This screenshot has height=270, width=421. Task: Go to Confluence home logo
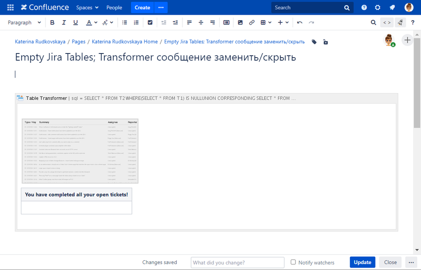tap(45, 8)
